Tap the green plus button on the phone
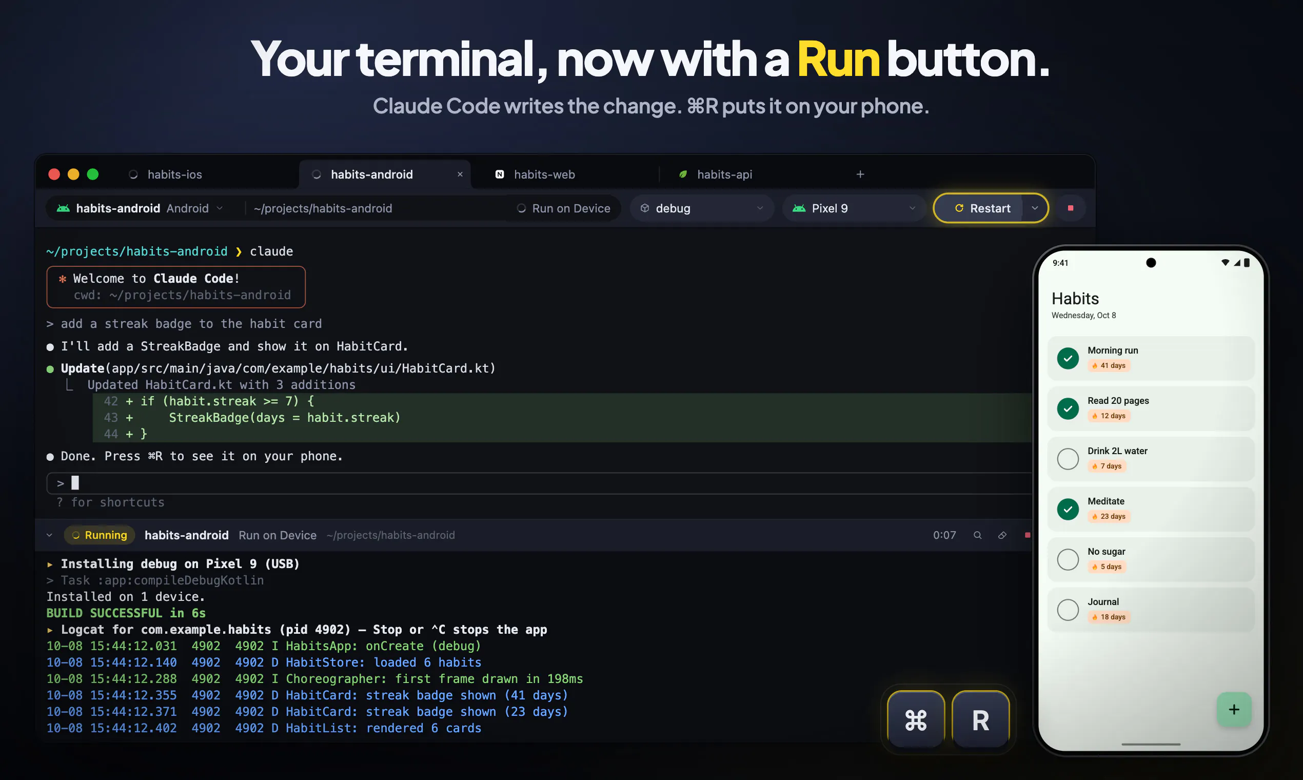 tap(1234, 710)
